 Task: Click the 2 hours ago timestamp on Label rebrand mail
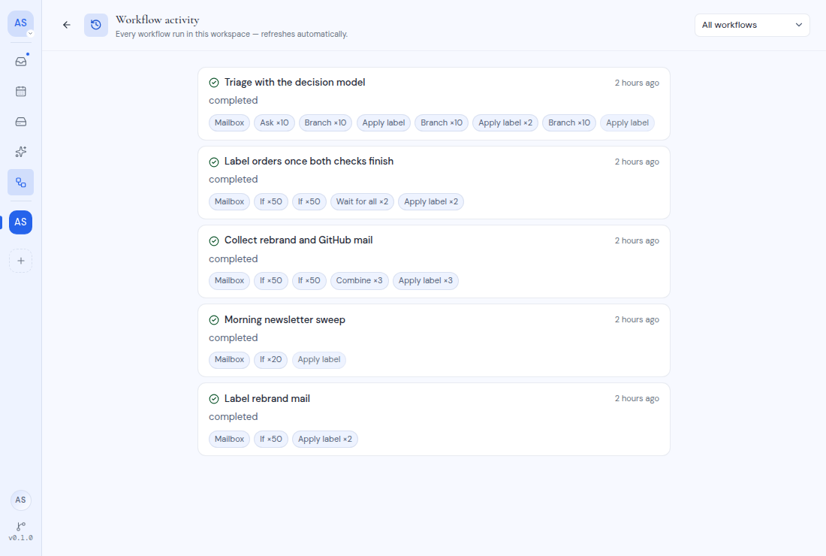(x=637, y=399)
